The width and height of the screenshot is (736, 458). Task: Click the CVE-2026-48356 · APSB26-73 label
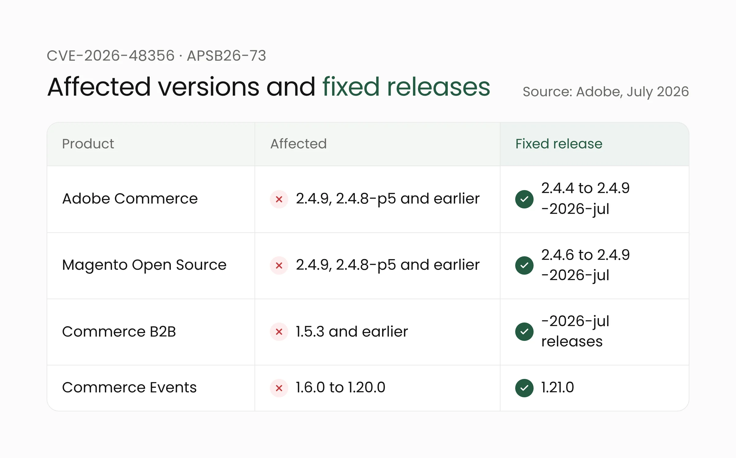156,56
